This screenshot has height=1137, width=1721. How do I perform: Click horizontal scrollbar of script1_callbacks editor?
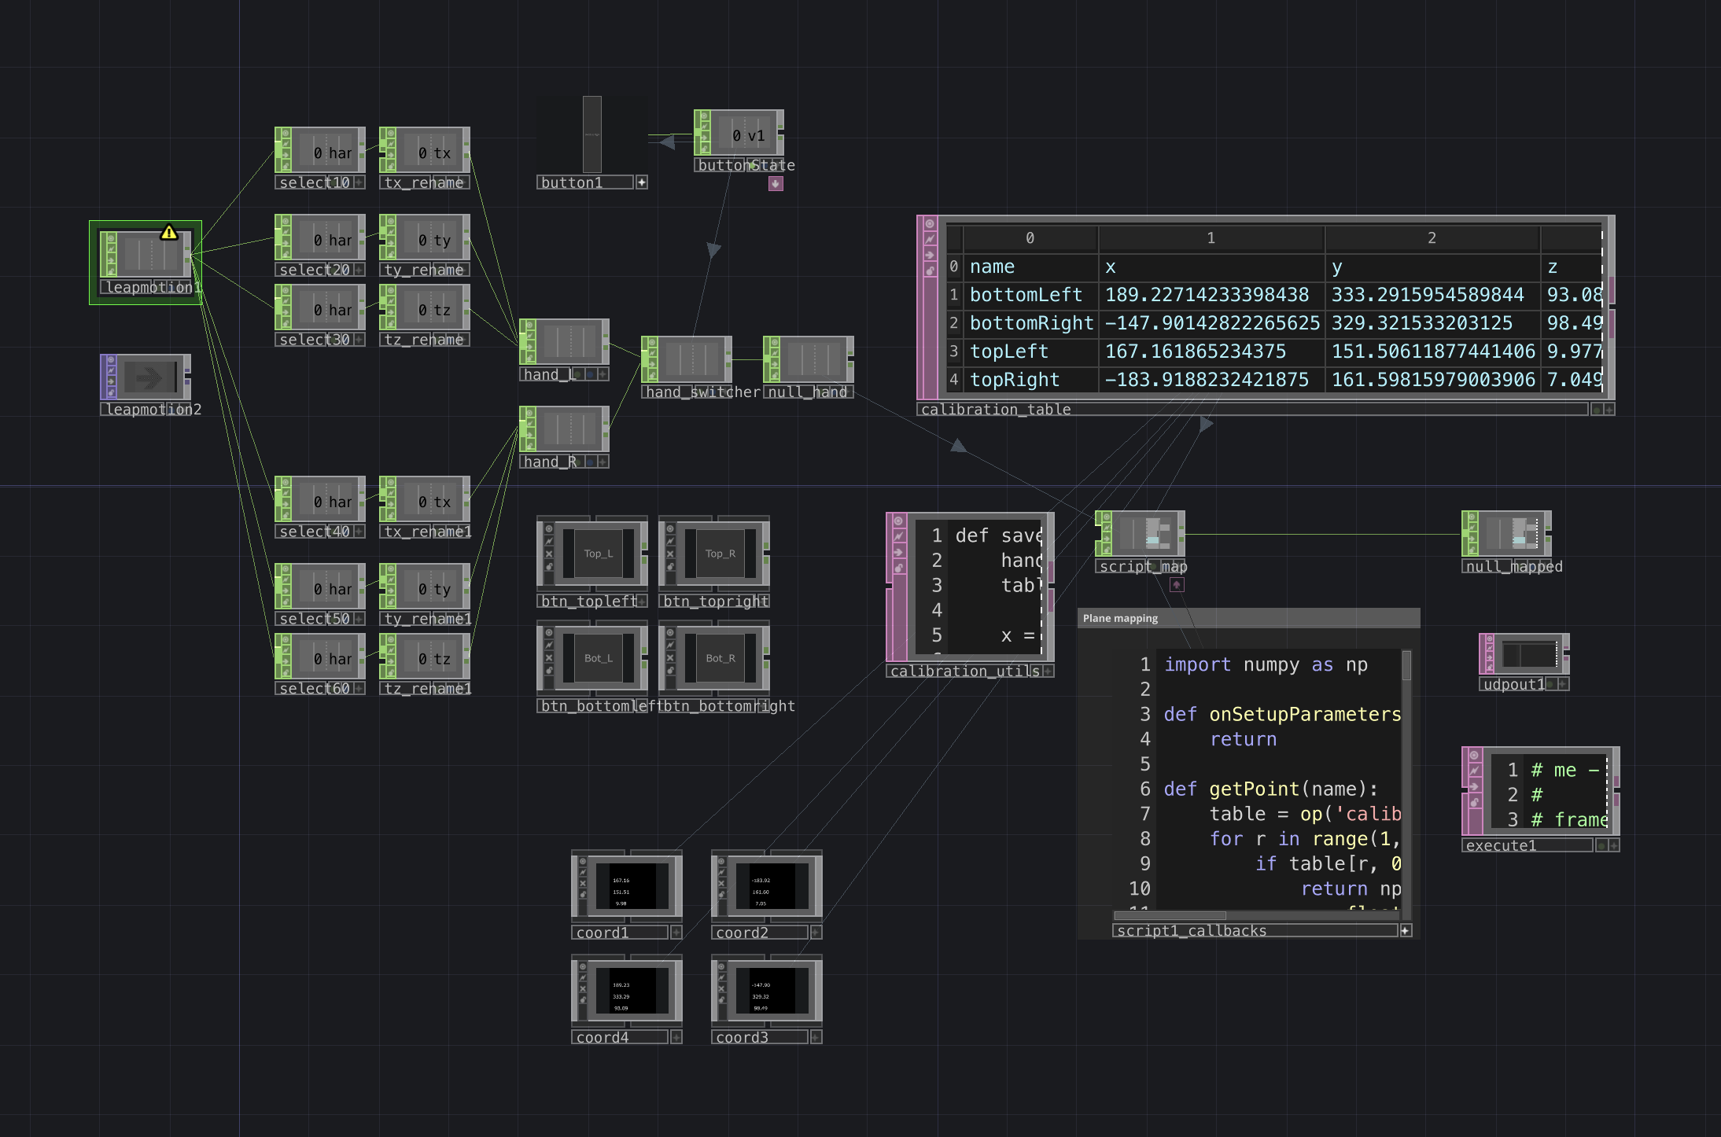pos(1170,915)
